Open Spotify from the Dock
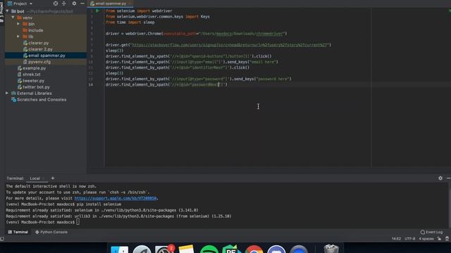The width and height of the screenshot is (451, 253). pyautogui.click(x=209, y=249)
